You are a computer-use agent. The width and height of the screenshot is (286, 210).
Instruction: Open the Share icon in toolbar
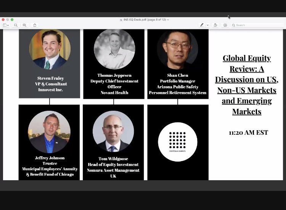[35, 25]
